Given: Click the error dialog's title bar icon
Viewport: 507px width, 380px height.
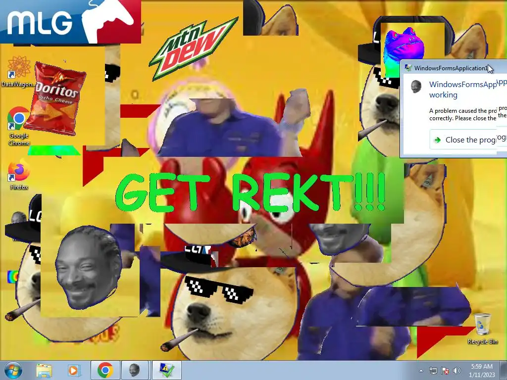Looking at the screenshot, I should tap(408, 68).
